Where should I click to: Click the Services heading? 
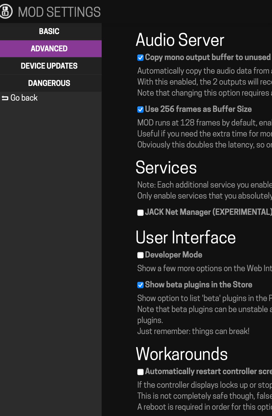pyautogui.click(x=166, y=167)
